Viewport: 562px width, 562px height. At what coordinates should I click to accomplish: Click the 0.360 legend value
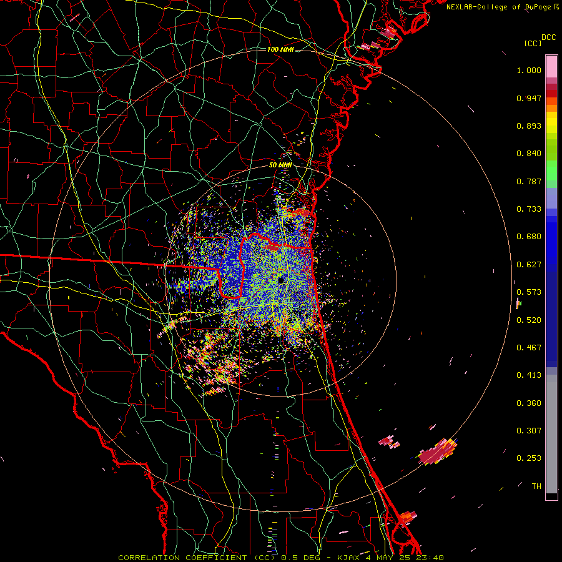529,403
